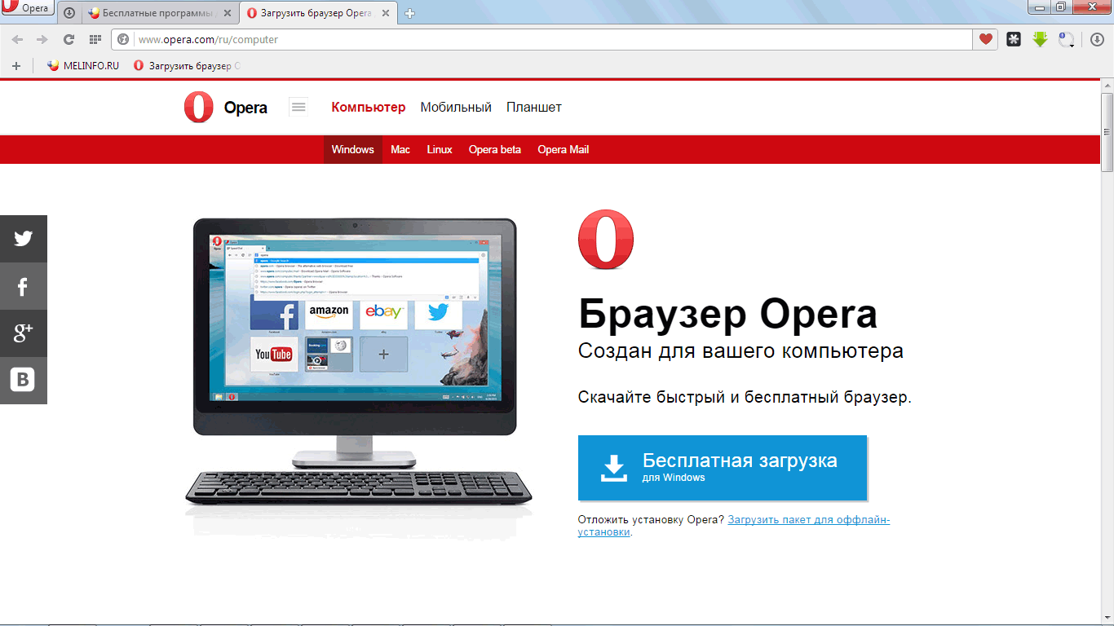Switch to the Бесплатные программы tab

coord(158,13)
